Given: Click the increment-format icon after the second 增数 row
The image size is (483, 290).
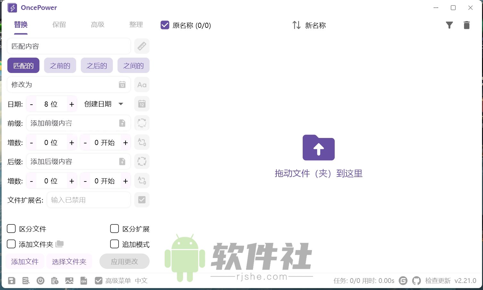Looking at the screenshot, I should (x=142, y=181).
